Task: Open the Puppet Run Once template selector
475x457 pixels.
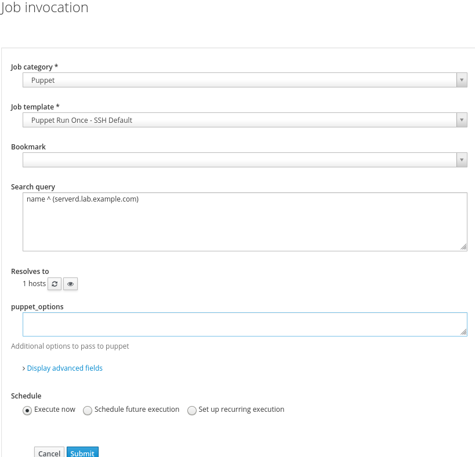Action: (x=239, y=120)
